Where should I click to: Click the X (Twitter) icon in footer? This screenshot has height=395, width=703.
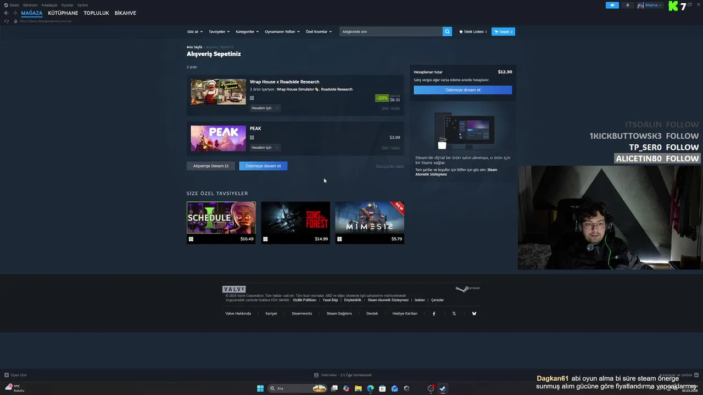point(454,314)
